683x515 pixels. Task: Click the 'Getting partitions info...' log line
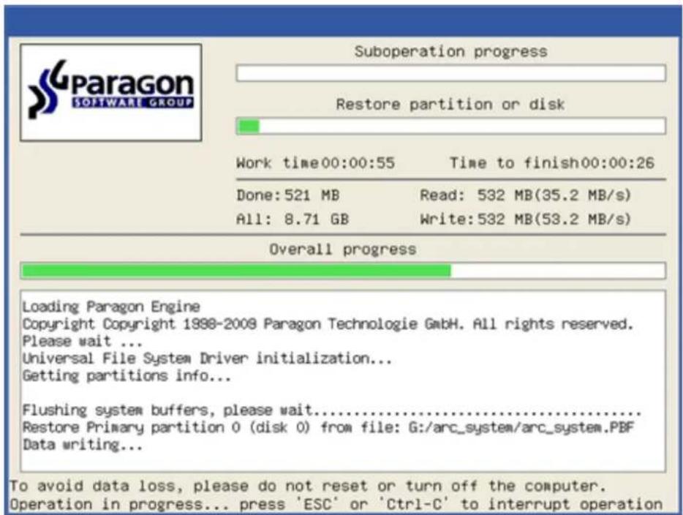(x=127, y=375)
